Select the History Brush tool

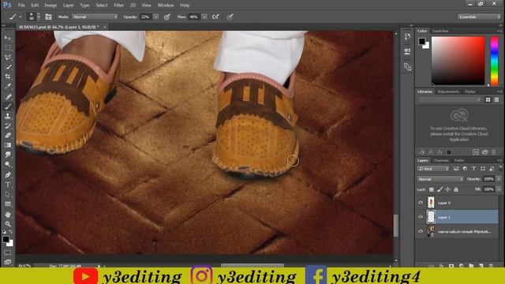point(8,125)
